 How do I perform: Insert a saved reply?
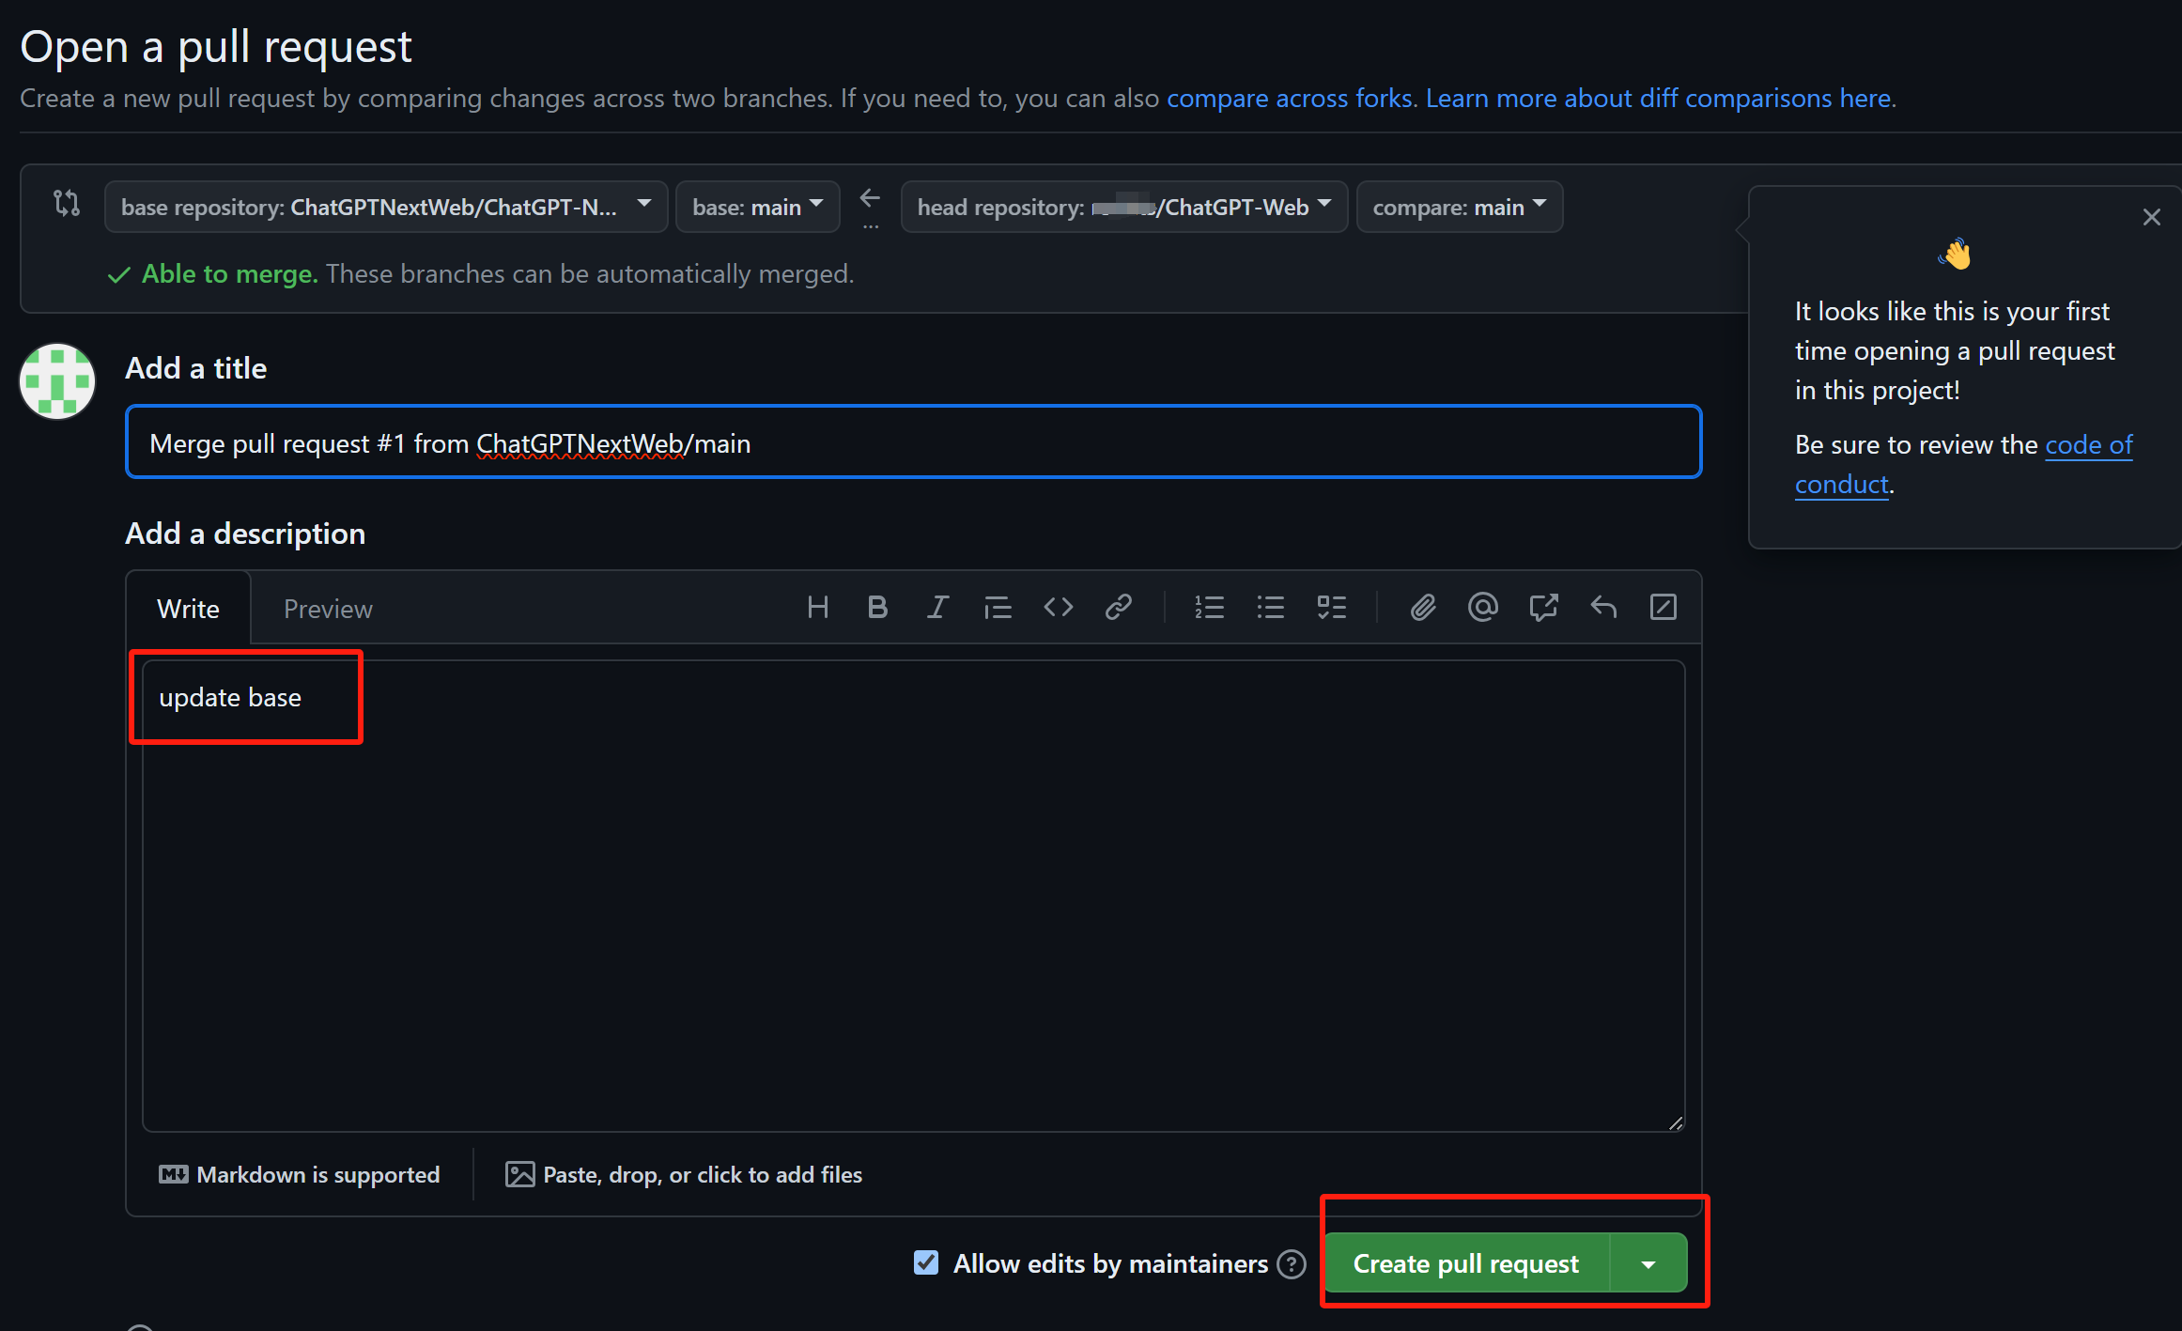tap(1603, 608)
